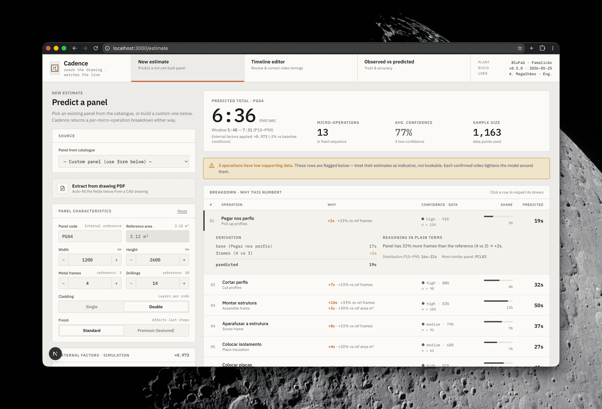Click the 6:36 predicted total

tap(234, 115)
